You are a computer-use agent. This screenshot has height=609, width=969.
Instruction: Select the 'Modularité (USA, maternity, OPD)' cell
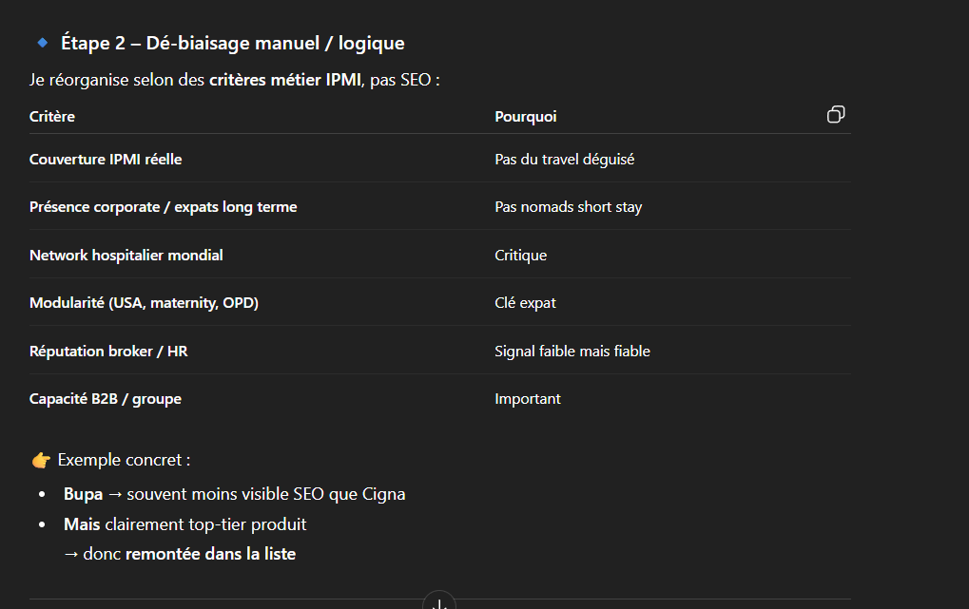[144, 303]
